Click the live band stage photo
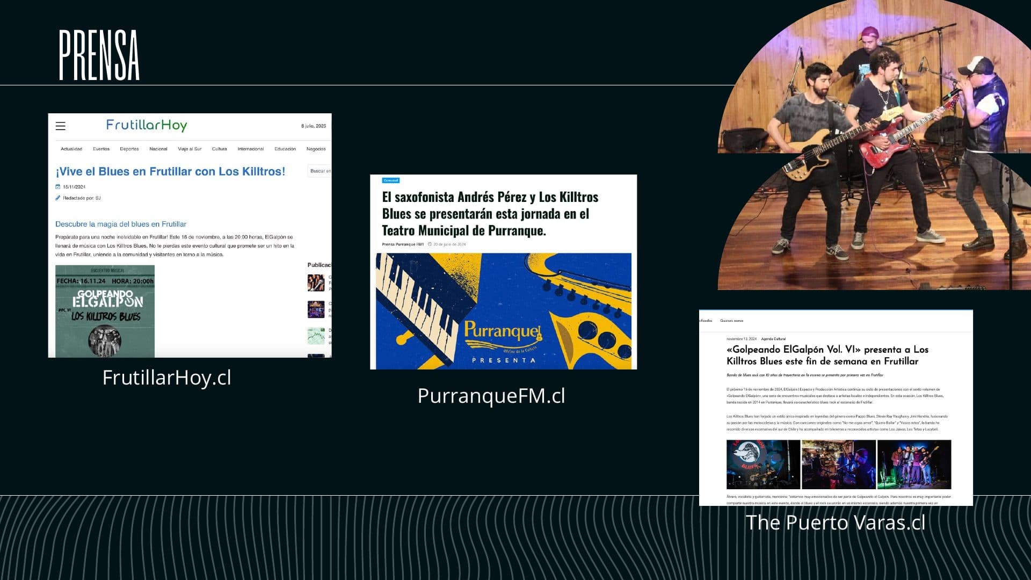The height and width of the screenshot is (580, 1031). click(874, 145)
